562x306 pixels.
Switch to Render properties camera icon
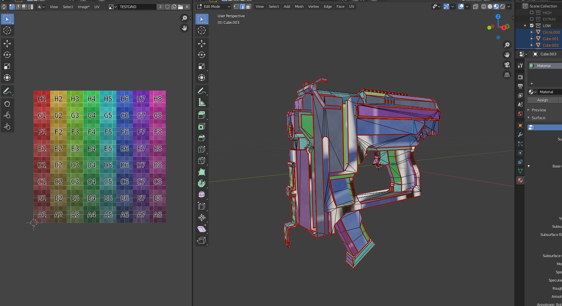coord(520,77)
